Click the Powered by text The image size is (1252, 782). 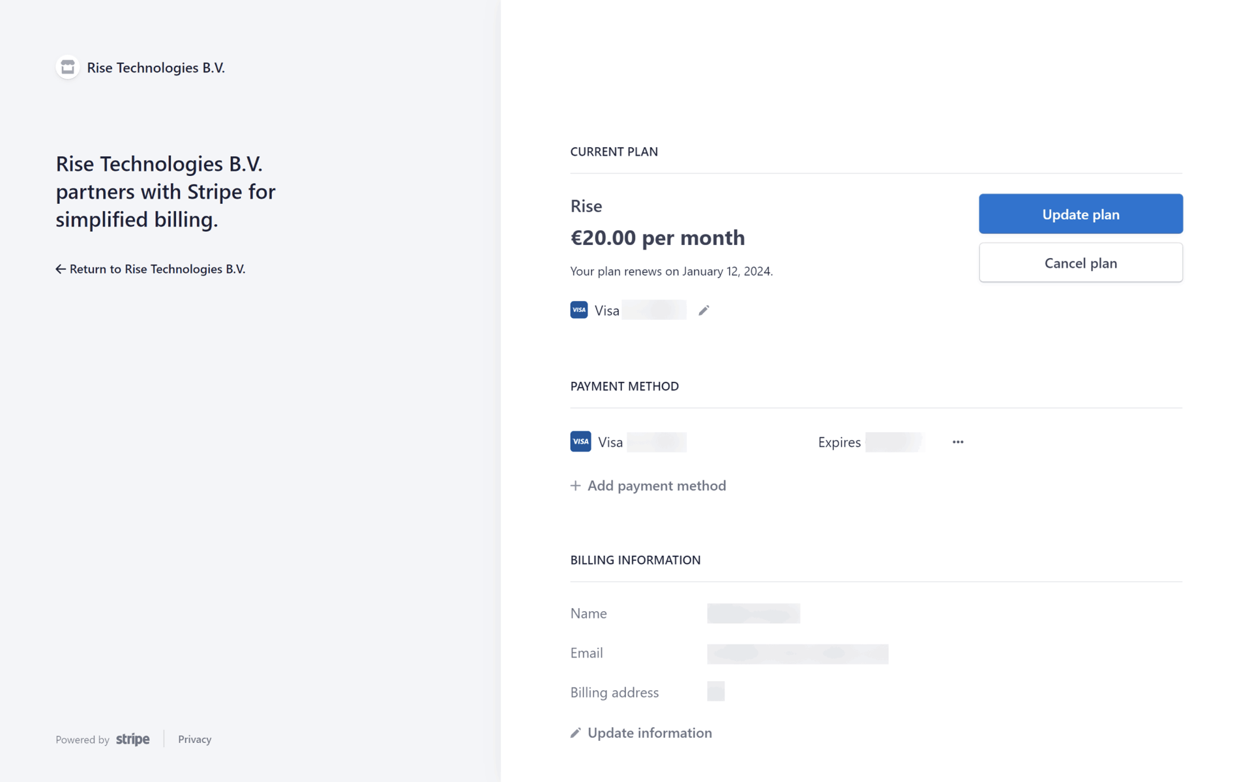82,740
